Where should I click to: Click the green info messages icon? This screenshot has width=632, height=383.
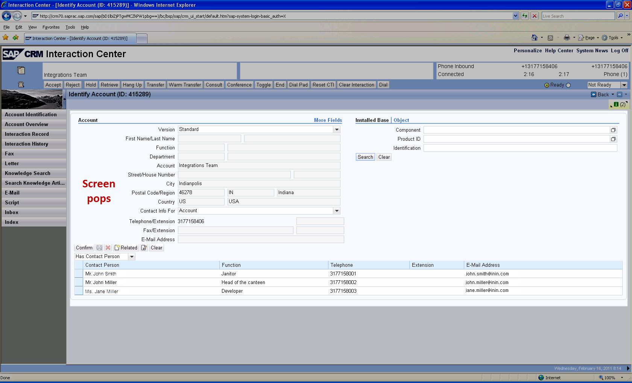616,104
